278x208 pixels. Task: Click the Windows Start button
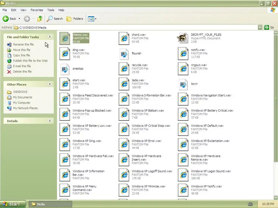(13, 204)
